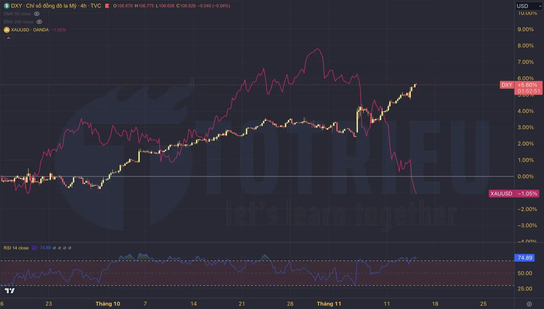This screenshot has height=309, width=544.
Task: Open time axis settings gear icon
Action: [529, 304]
